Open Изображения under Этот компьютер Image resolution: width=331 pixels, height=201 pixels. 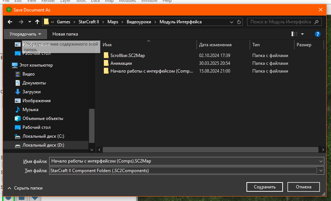(36, 101)
